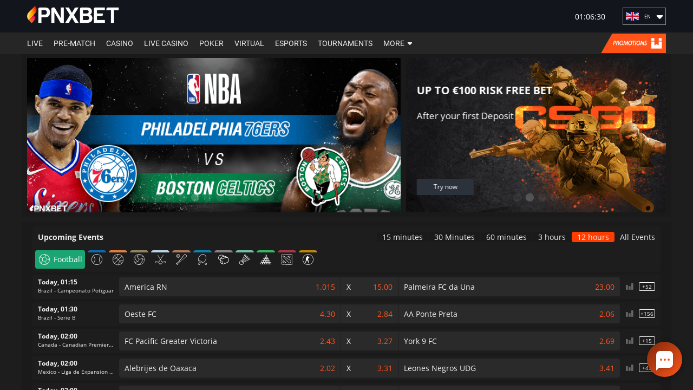Viewport: 693px width, 390px height.
Task: Open statistics for America RN match
Action: coord(630,287)
